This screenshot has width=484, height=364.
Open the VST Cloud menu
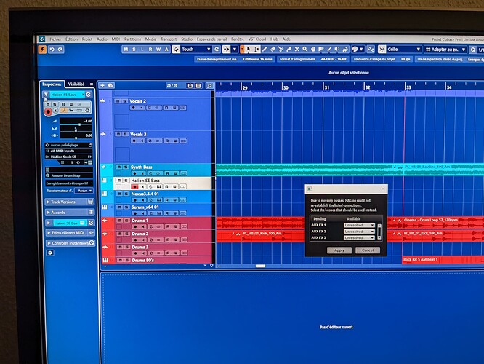(257, 39)
